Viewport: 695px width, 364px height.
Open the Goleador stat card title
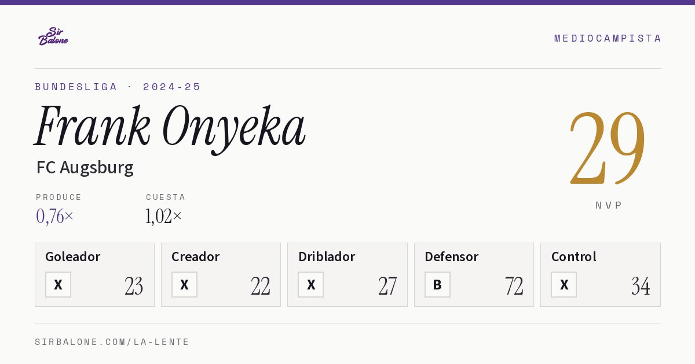(x=73, y=257)
